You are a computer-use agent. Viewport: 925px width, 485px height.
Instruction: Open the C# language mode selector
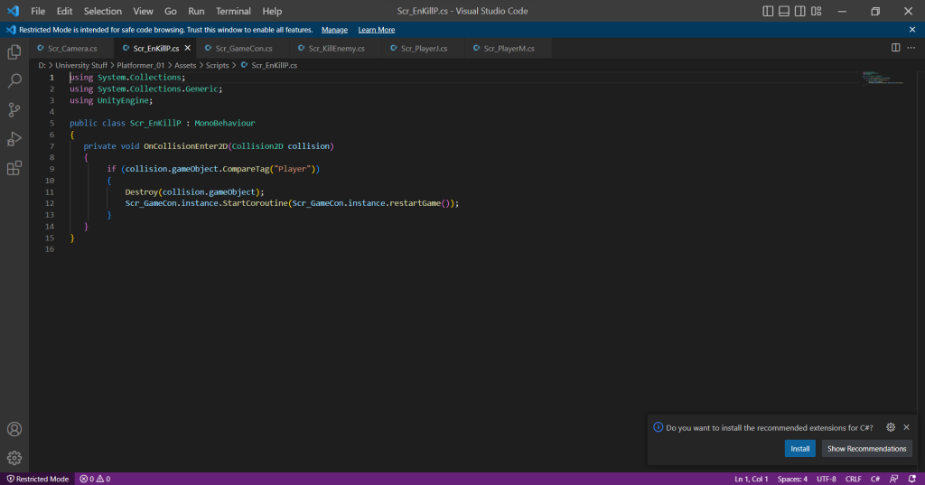pos(875,479)
